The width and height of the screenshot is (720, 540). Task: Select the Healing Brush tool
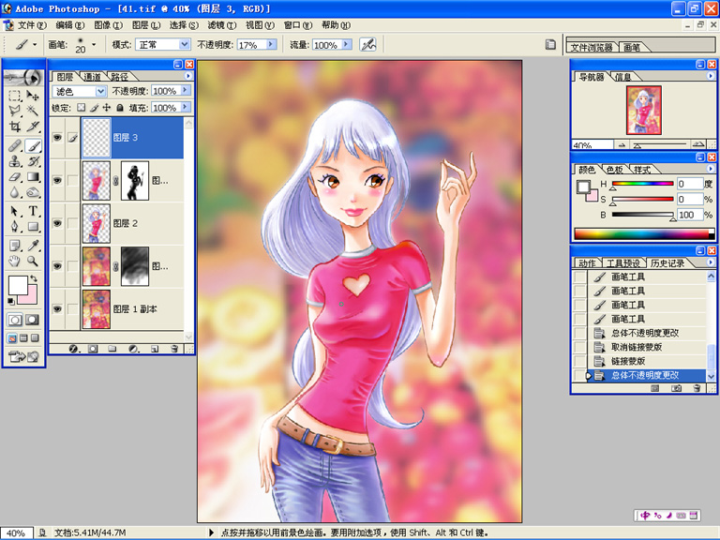(x=15, y=146)
